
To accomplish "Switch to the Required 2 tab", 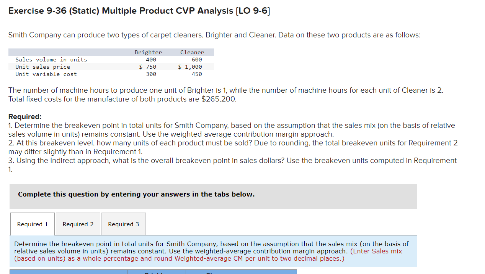I will (x=78, y=224).
